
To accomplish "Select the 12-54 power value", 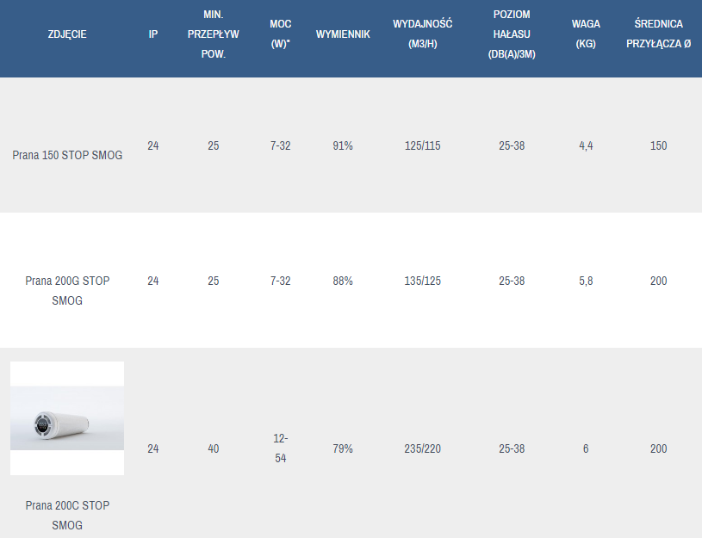I will 281,448.
